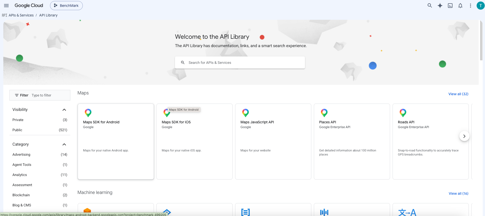Open the Maps JavaScript API card title

pyautogui.click(x=257, y=122)
